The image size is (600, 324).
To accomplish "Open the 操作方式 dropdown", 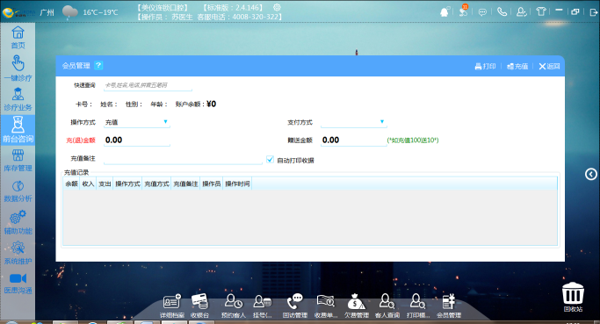I will click(137, 122).
